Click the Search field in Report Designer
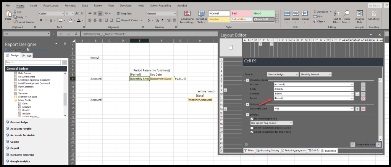This screenshot has width=391, height=167. (x=33, y=62)
